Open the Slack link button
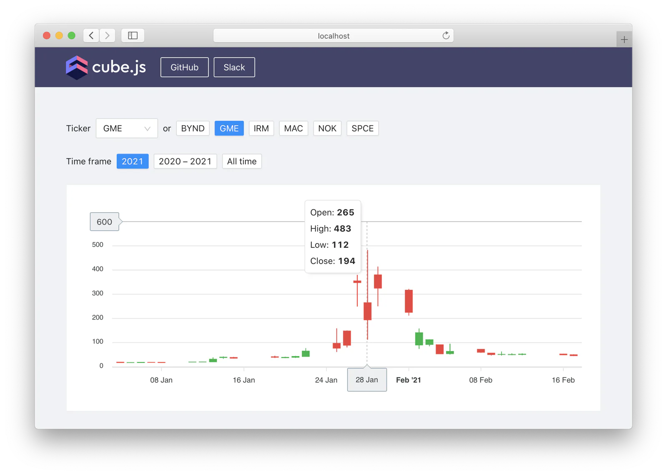Viewport: 667px width, 475px height. pyautogui.click(x=234, y=67)
